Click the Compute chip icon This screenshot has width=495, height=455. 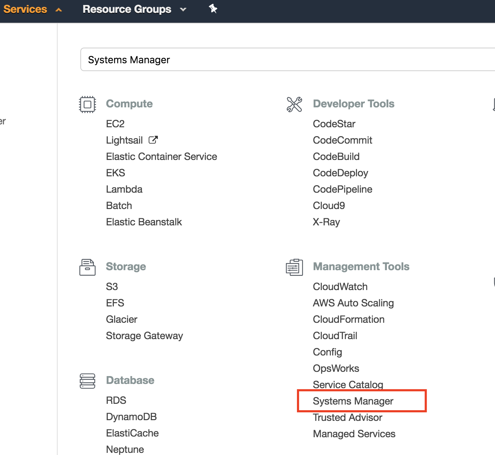[87, 104]
